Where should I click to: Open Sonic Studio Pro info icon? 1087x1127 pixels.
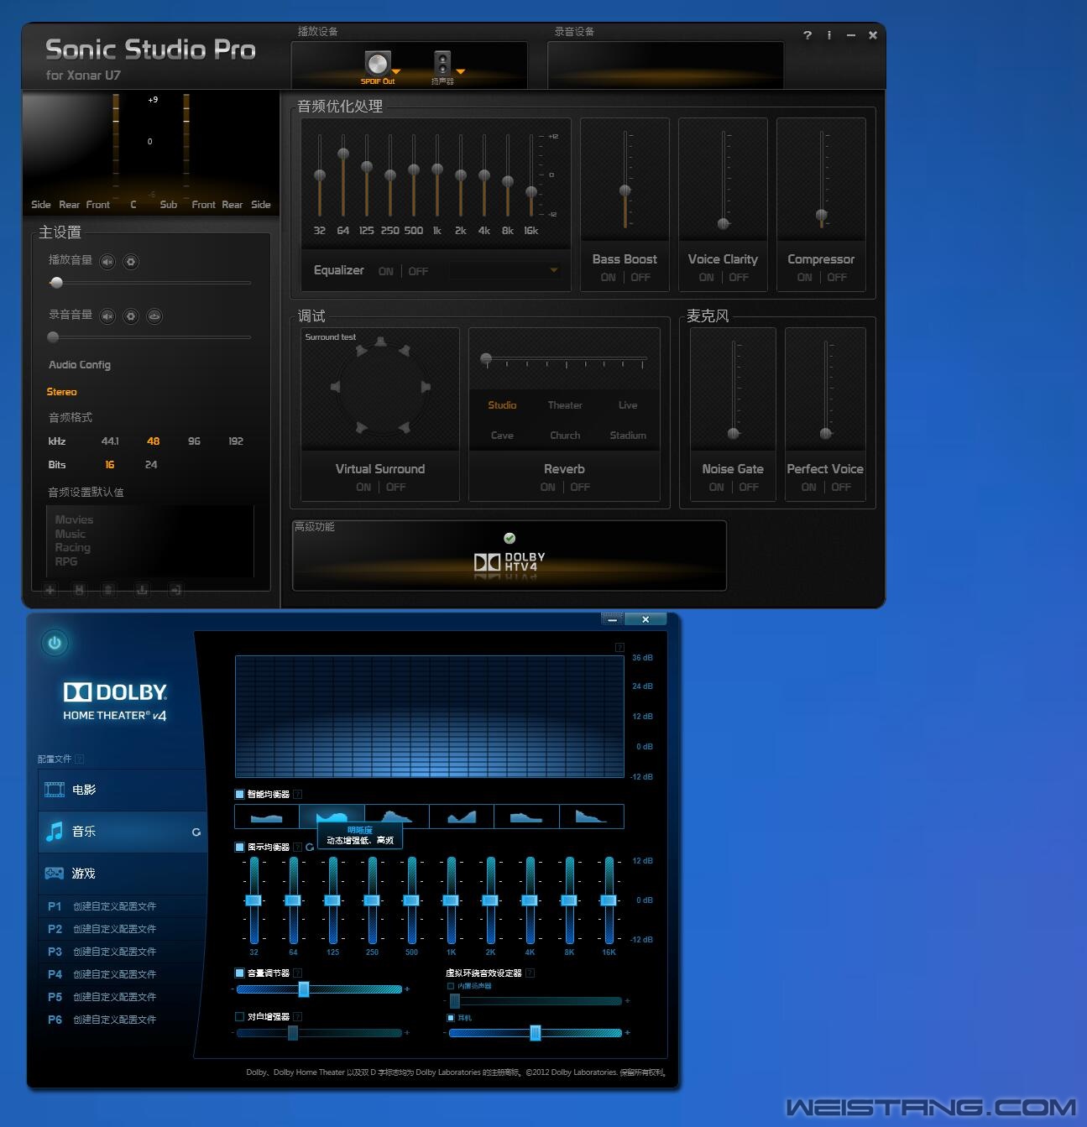coord(829,35)
